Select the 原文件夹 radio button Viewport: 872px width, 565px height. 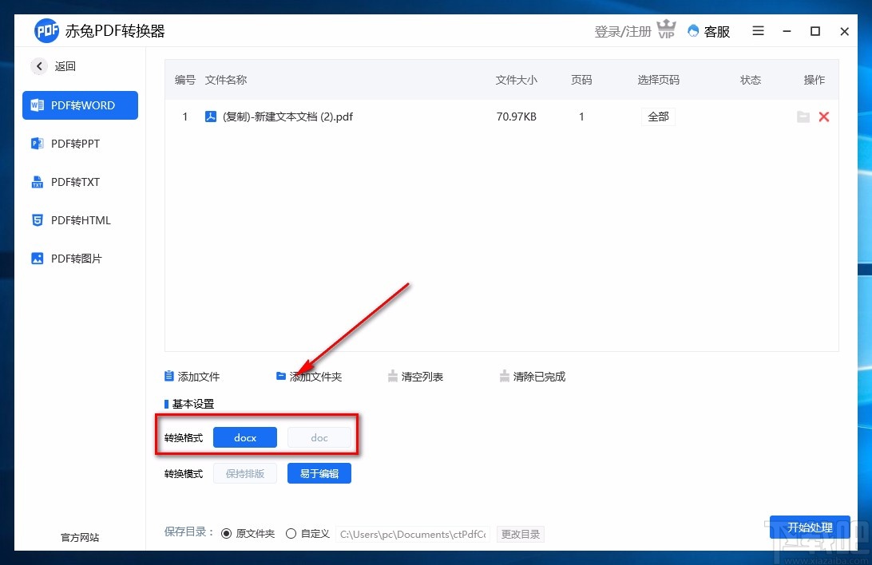click(226, 533)
